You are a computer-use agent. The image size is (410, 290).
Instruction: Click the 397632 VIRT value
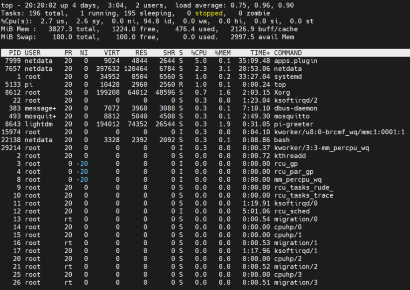click(108, 69)
